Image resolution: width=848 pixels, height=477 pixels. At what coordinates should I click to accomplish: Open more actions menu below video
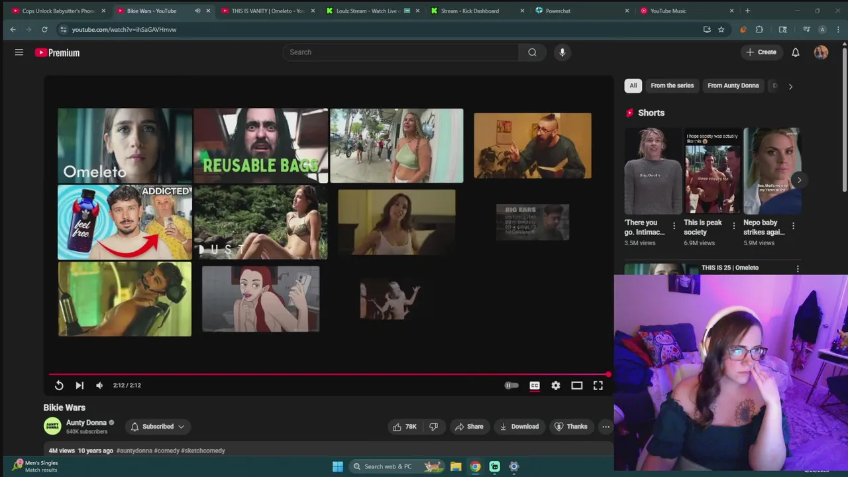(606, 427)
